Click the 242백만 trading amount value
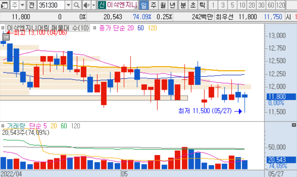 pos(203,17)
